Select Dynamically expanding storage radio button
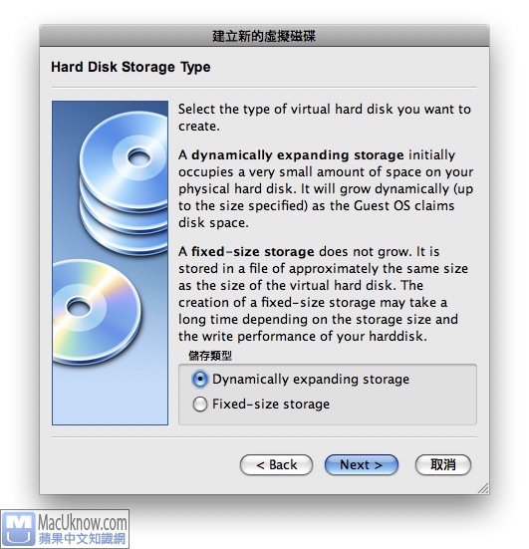This screenshot has width=529, height=549. 200,380
